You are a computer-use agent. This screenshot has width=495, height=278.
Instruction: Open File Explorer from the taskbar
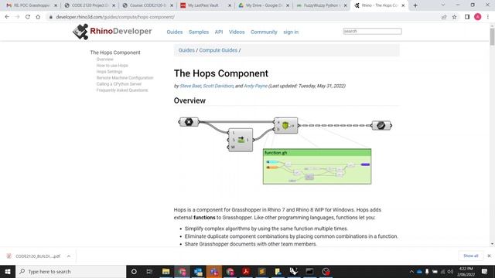pyautogui.click(x=166, y=271)
